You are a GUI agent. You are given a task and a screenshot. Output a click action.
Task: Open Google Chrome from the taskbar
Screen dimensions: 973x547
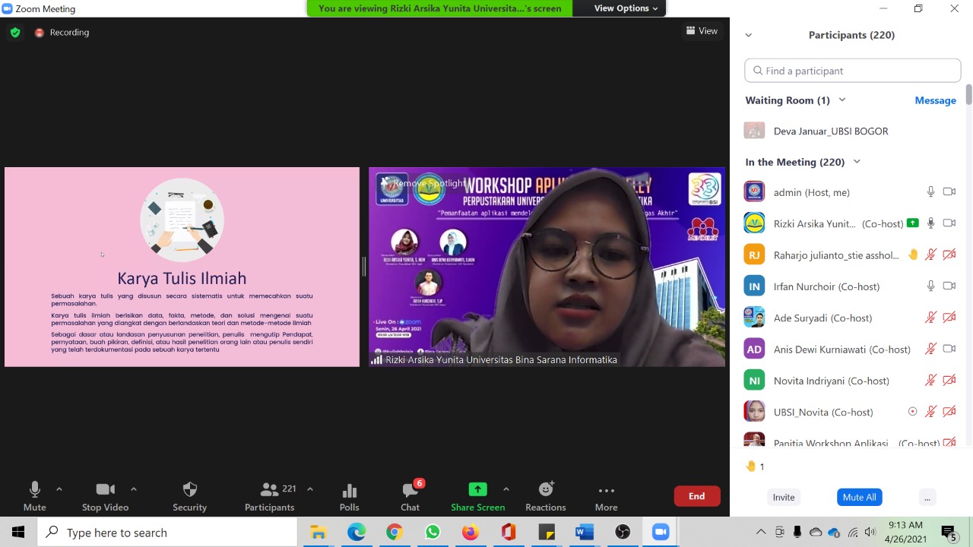point(394,533)
